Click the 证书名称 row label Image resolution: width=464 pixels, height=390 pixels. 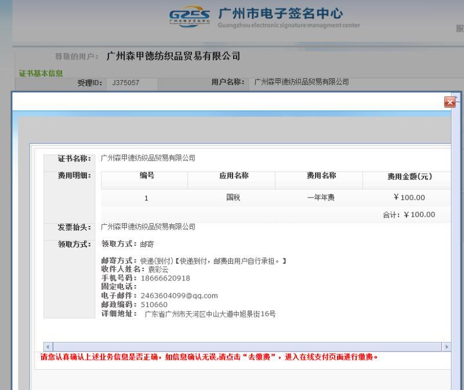pyautogui.click(x=74, y=158)
